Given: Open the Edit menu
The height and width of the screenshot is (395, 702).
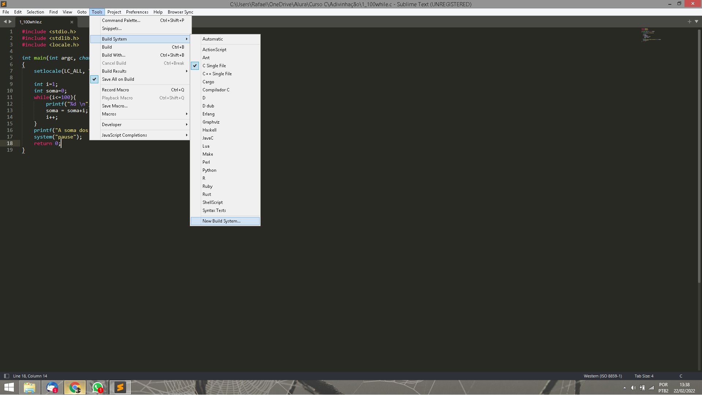Looking at the screenshot, I should (18, 12).
